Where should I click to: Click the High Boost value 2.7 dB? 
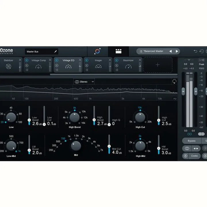pos(102,124)
